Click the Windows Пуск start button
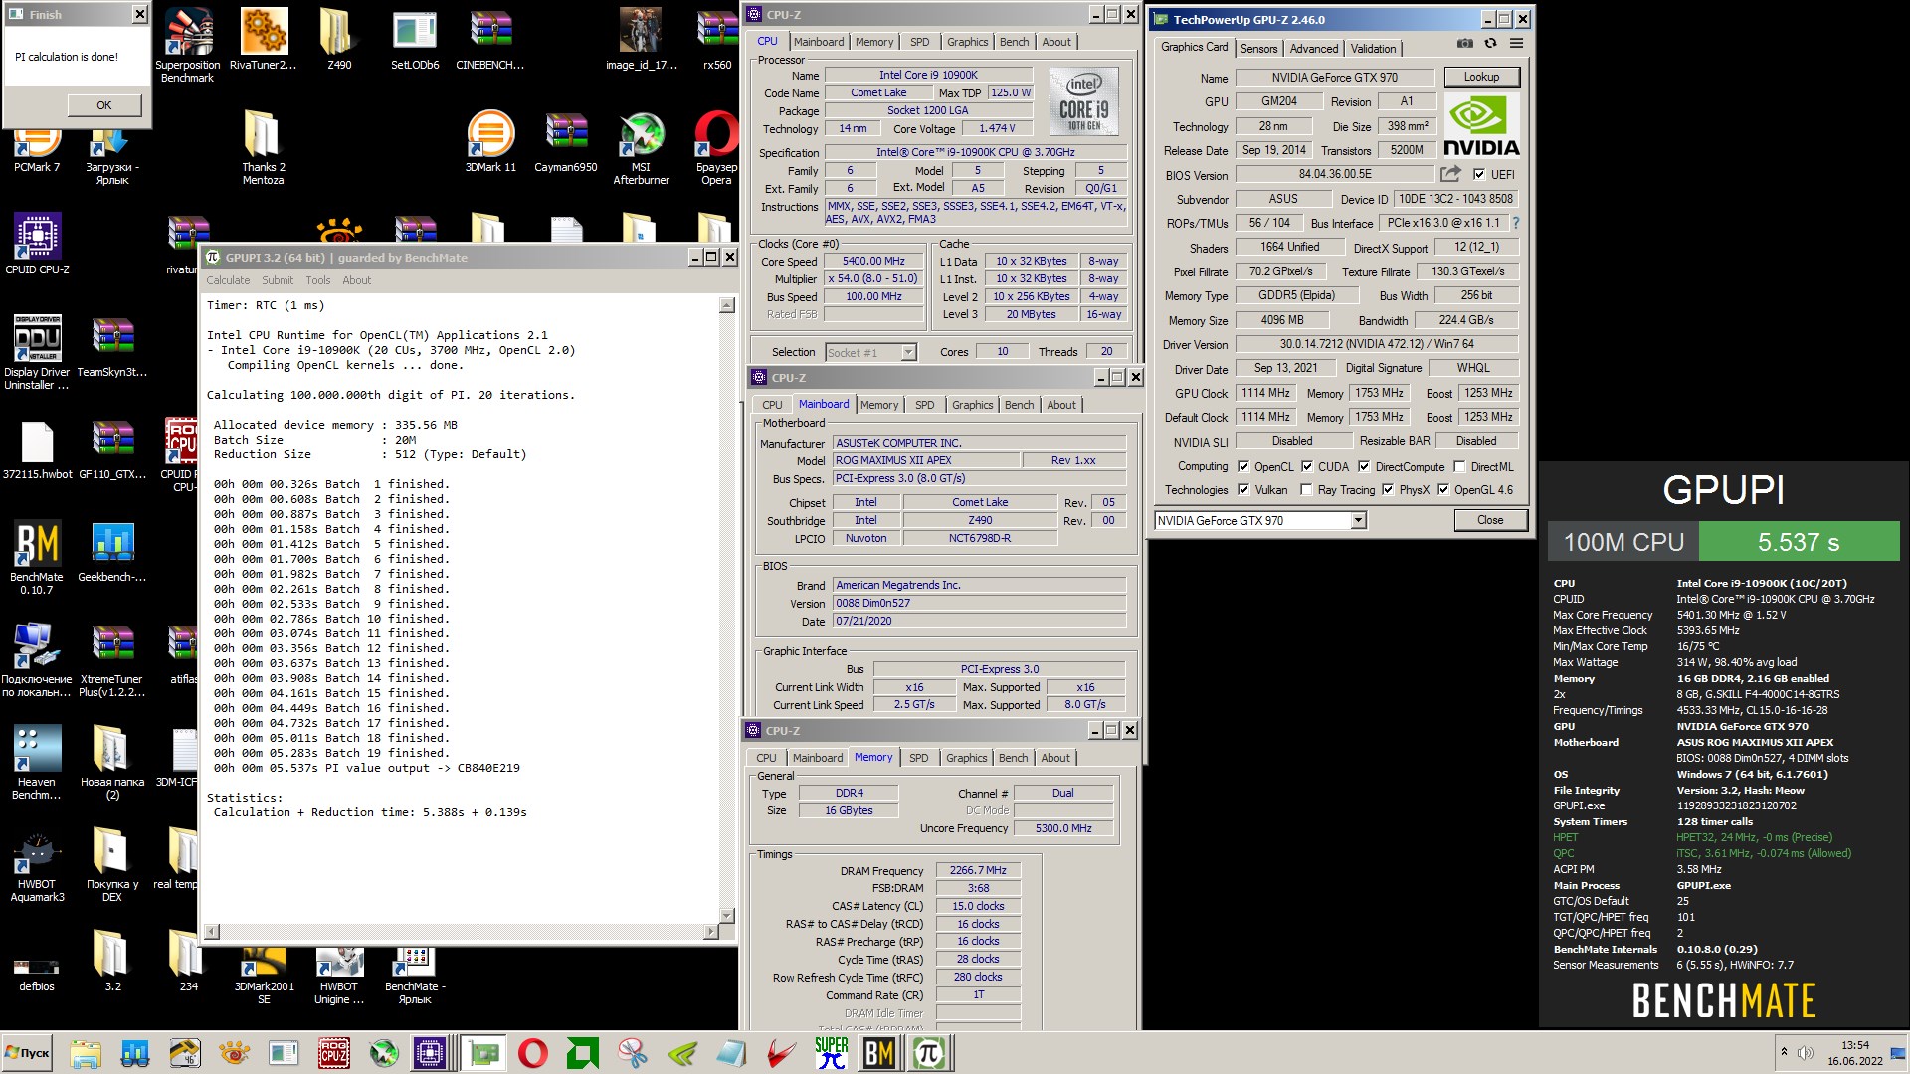 pos(28,1053)
